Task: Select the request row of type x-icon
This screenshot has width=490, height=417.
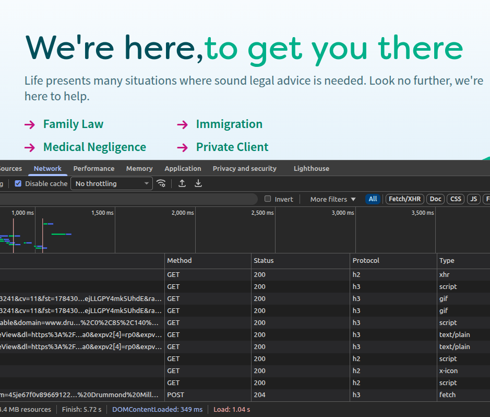Action: point(245,370)
